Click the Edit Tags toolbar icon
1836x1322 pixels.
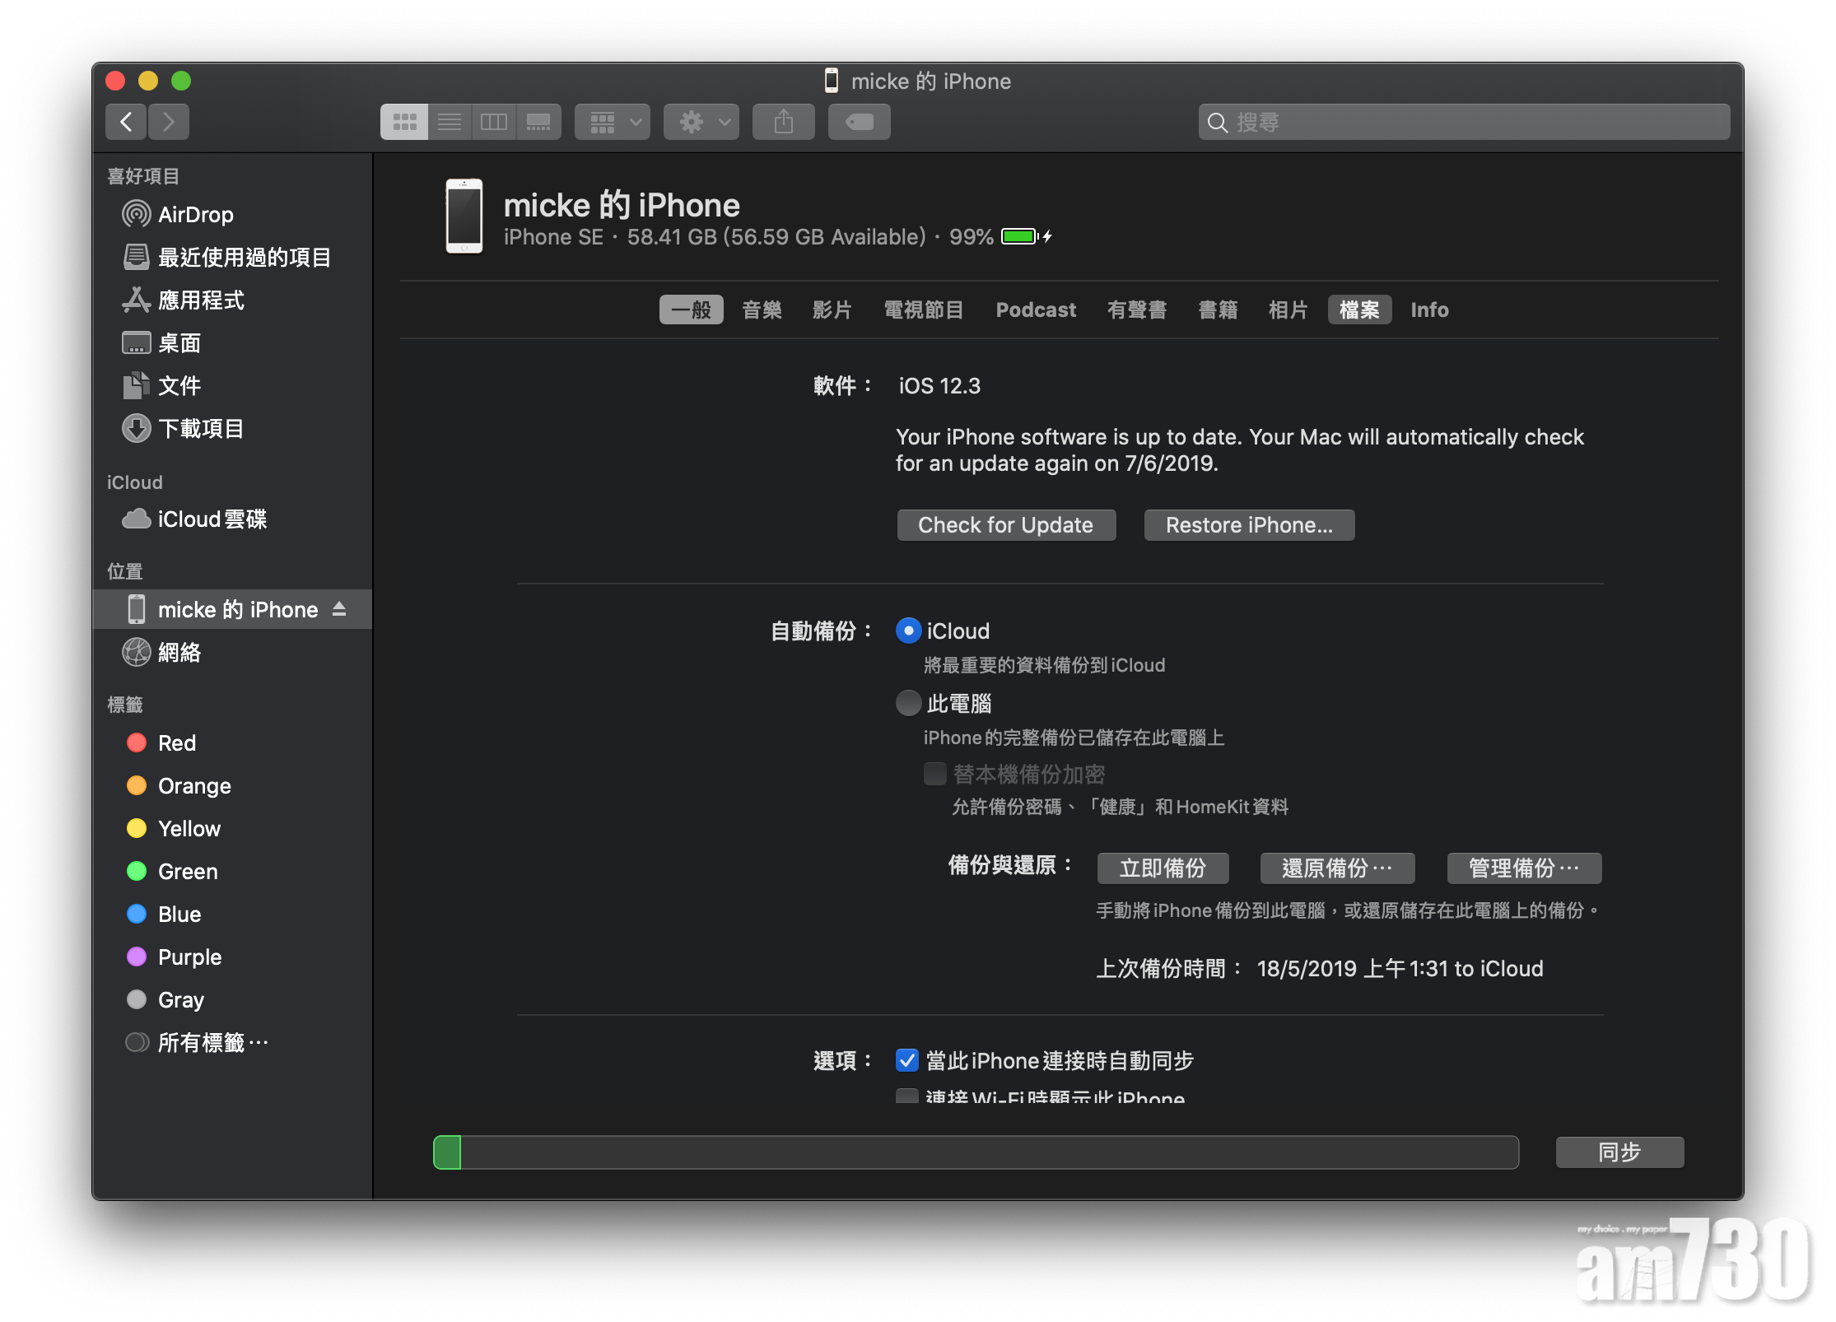tap(859, 123)
